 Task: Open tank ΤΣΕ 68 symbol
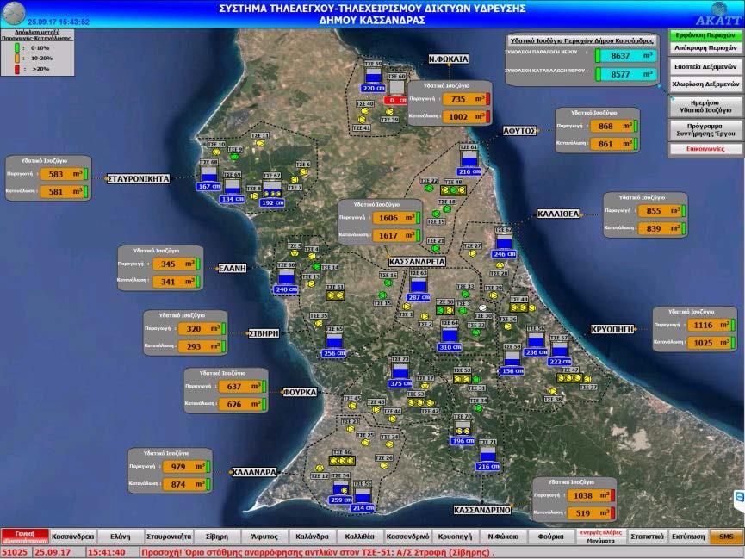coord(209,174)
